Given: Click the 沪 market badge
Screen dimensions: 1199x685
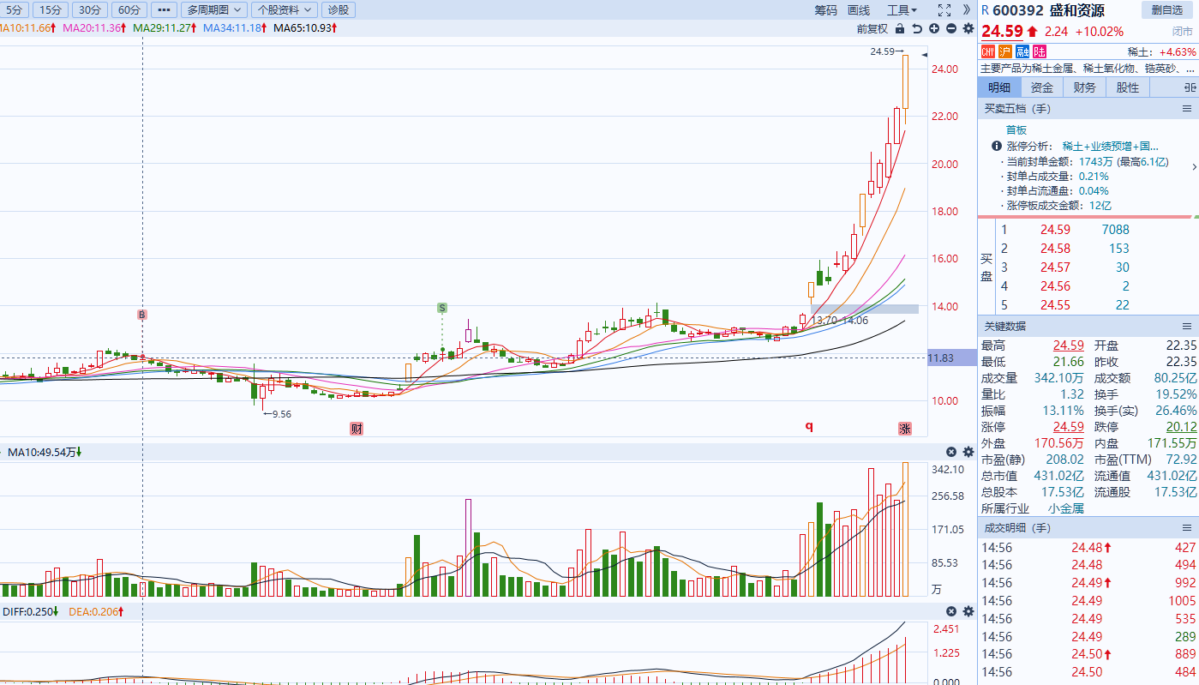Looking at the screenshot, I should (1005, 52).
